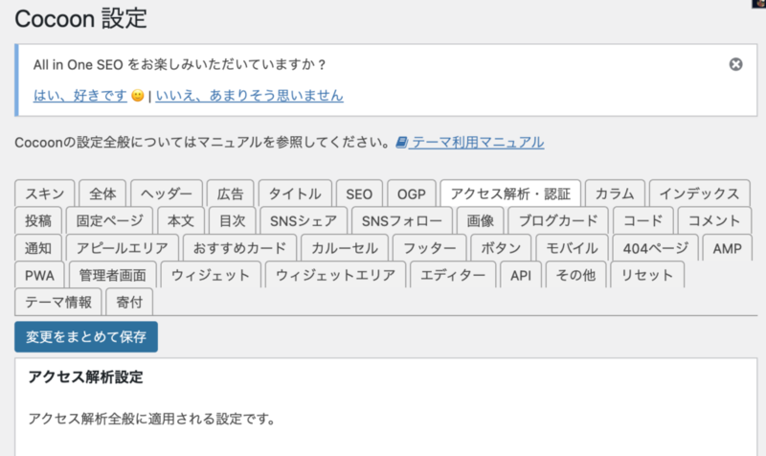Viewport: 766px width, 456px height.
Task: Open the ヘッダー tab
Action: point(167,194)
